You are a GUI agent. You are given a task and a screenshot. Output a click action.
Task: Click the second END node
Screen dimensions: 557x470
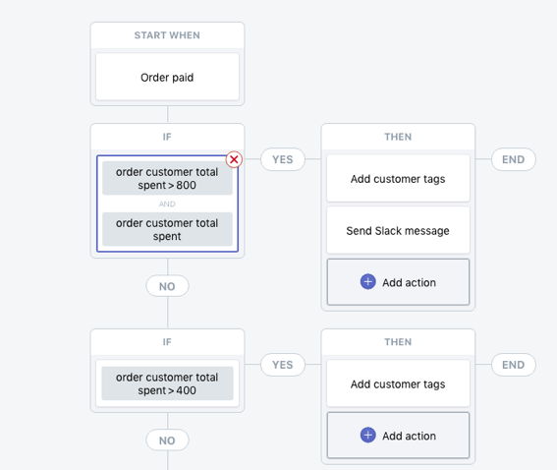(514, 365)
